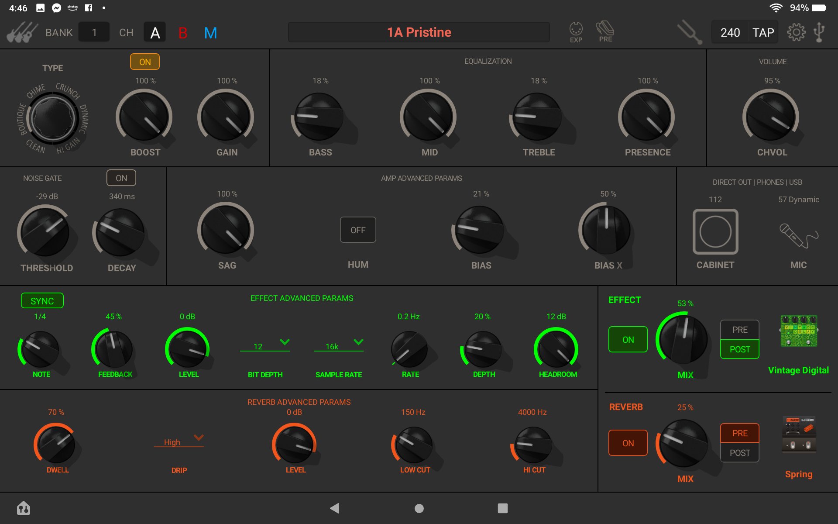Open settings gear icon
Screen dimensions: 838x524
point(796,32)
